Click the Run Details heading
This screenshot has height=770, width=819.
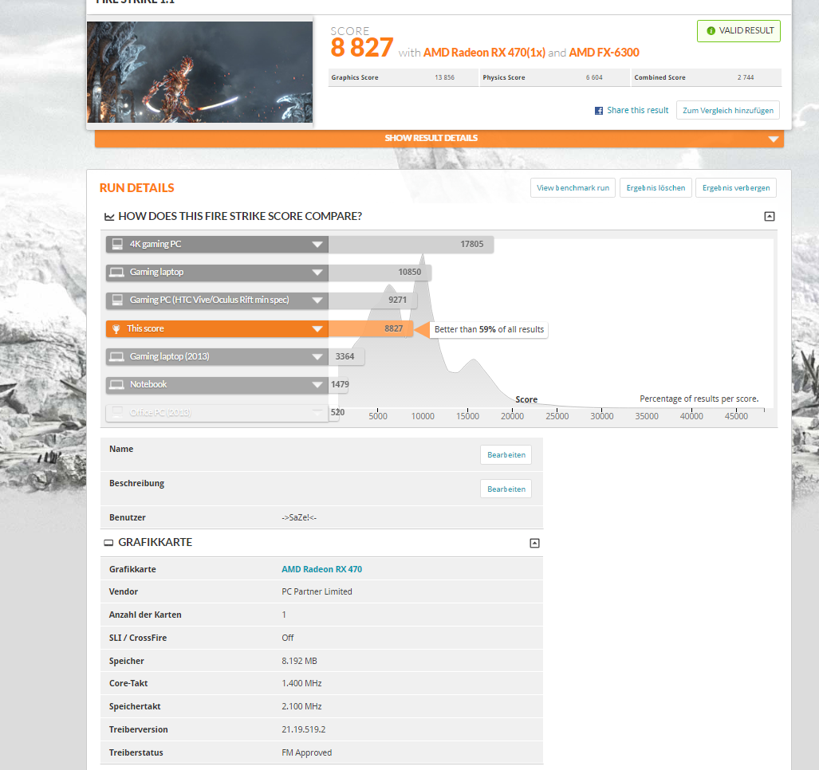tap(137, 188)
